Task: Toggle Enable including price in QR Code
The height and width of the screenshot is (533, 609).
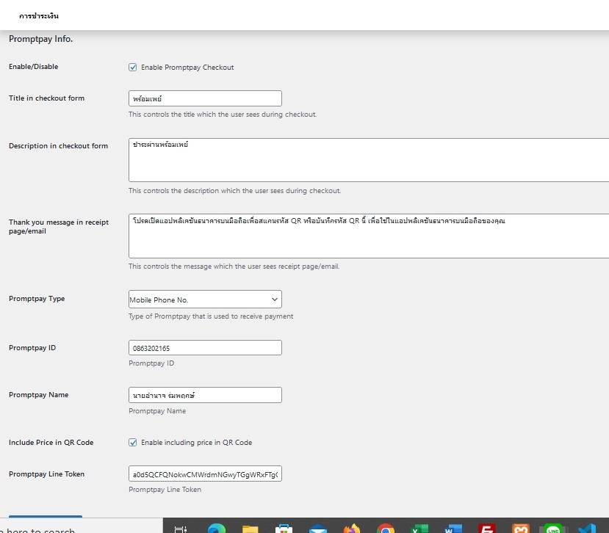Action: [x=133, y=443]
